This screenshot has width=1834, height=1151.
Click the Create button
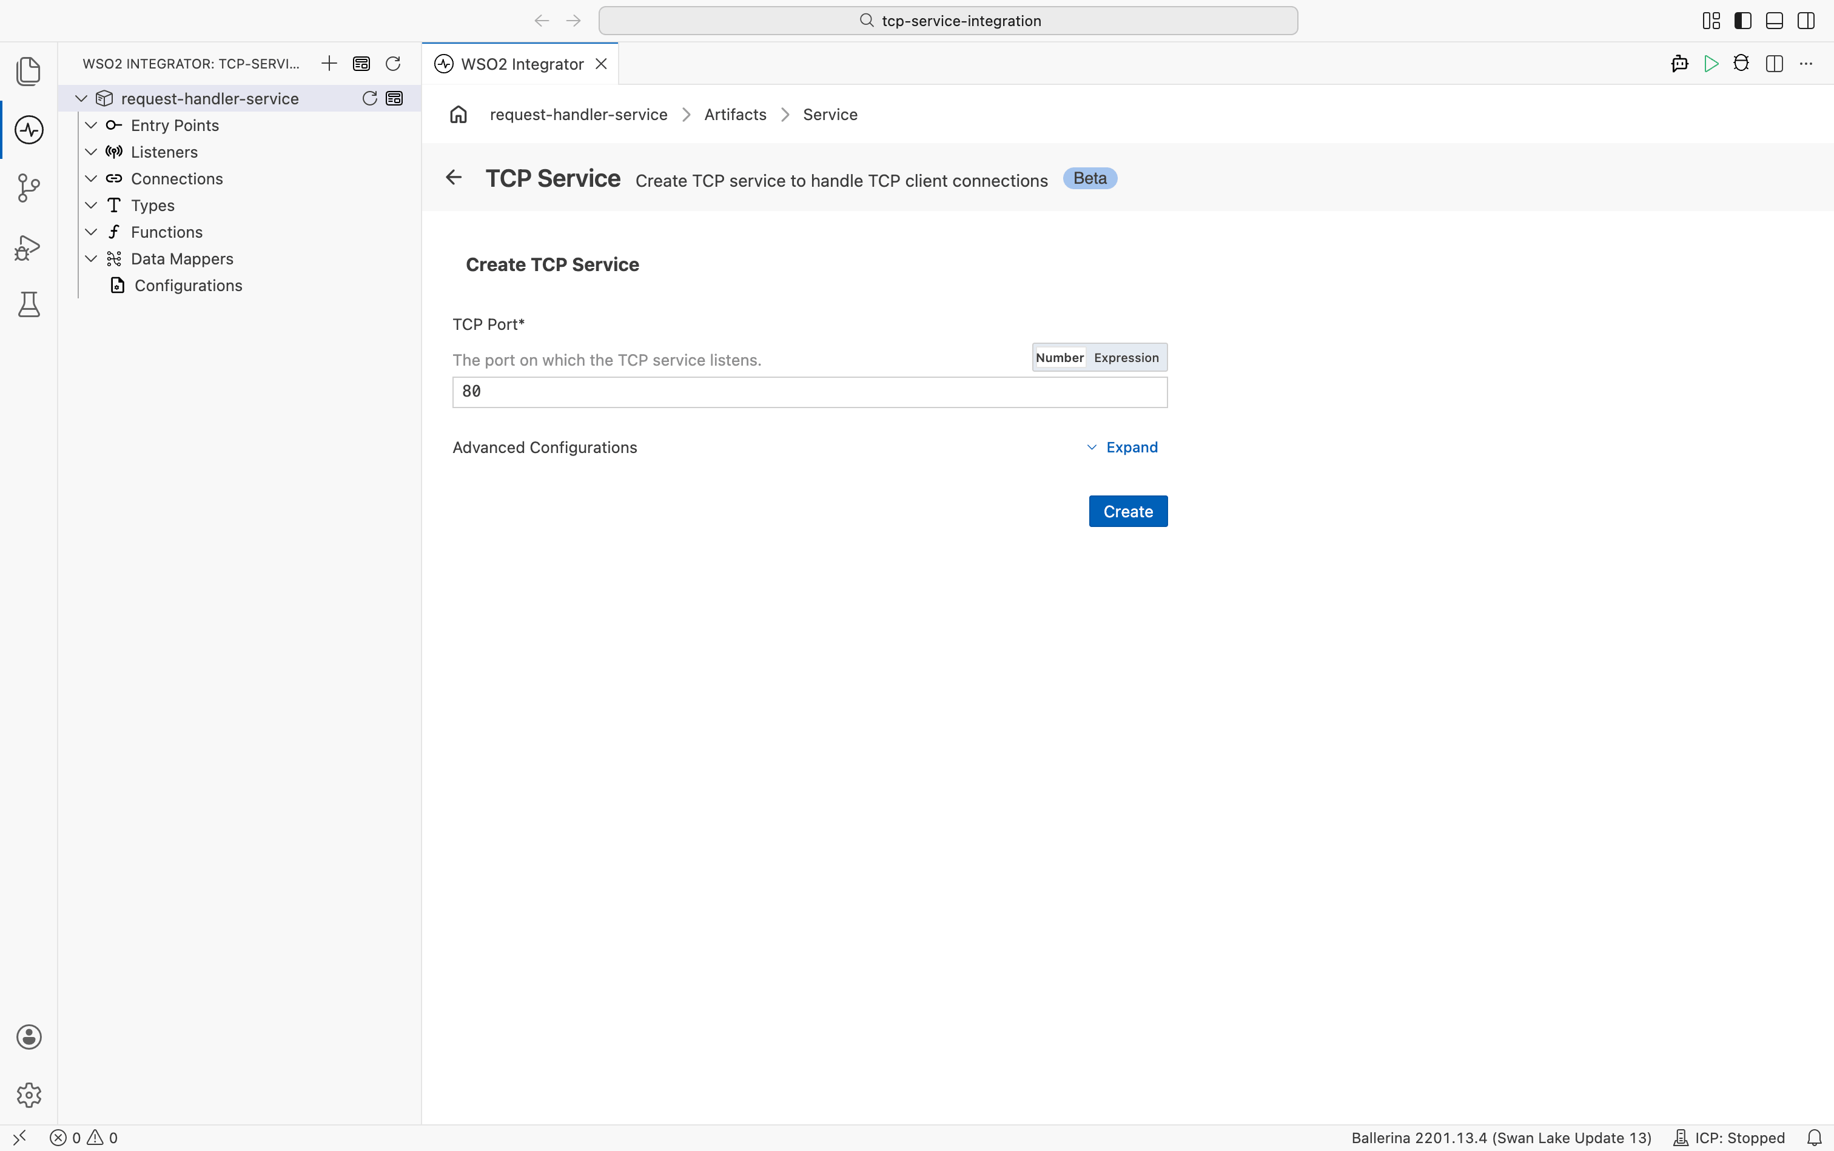point(1127,512)
